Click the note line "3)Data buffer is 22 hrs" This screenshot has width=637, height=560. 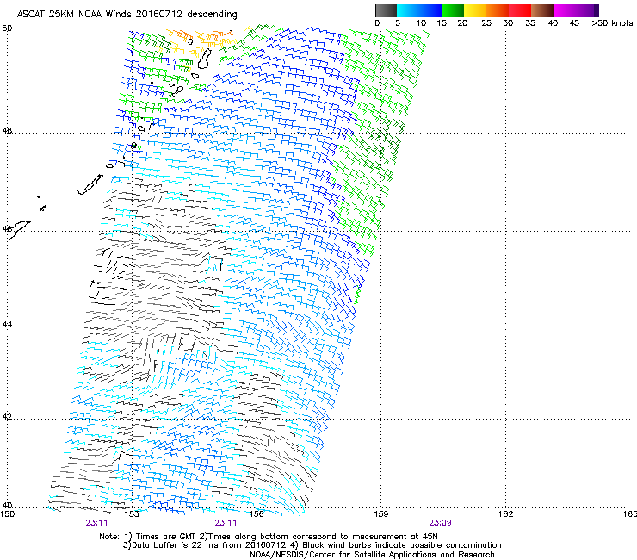click(x=312, y=545)
